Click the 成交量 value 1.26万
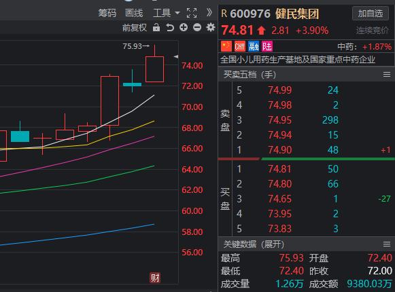This screenshot has height=292, width=395. pyautogui.click(x=290, y=284)
